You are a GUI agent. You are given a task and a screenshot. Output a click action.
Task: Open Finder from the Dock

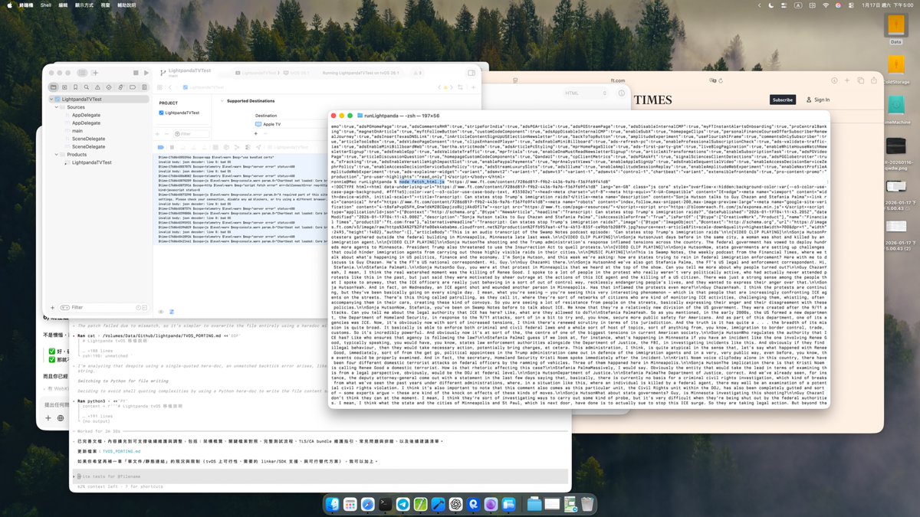(333, 504)
